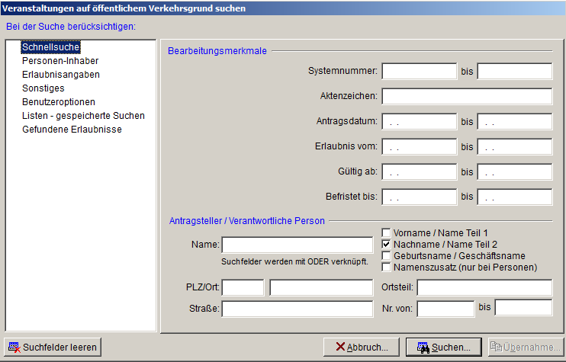Enable Vorname / Name Teil 1 checkbox

coord(387,232)
